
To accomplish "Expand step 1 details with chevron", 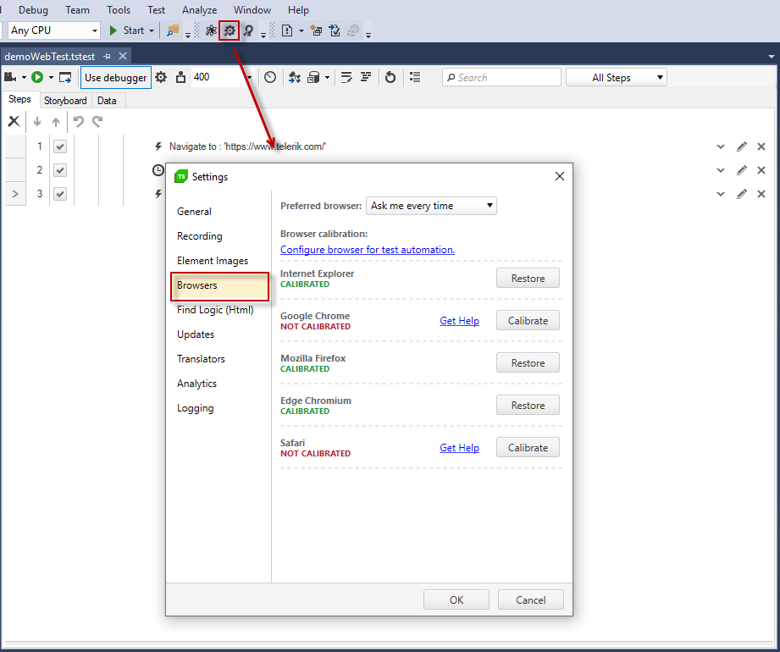I will pyautogui.click(x=721, y=146).
